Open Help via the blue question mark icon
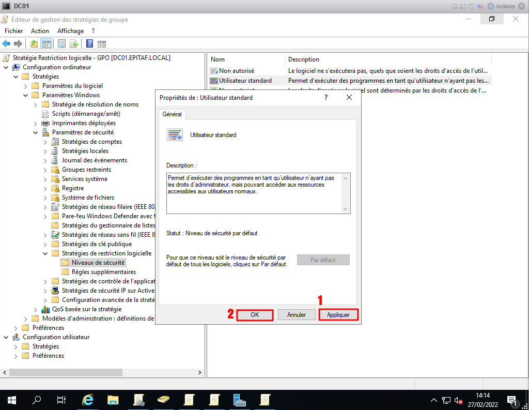 click(x=89, y=43)
